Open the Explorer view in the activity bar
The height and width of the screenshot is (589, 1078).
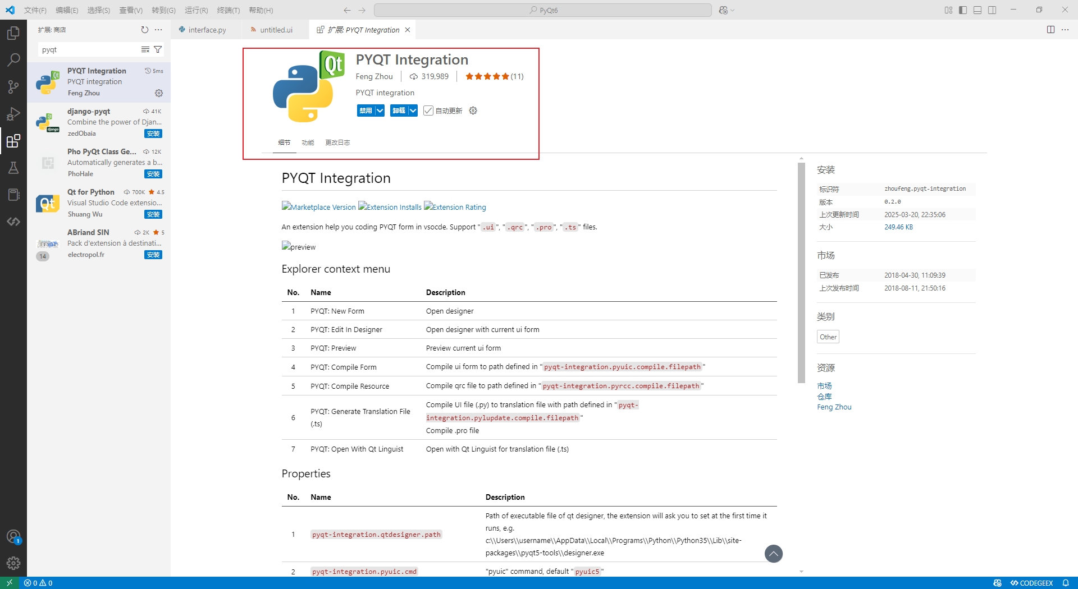coord(13,33)
